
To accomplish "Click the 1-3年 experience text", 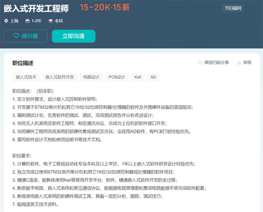I will (x=36, y=21).
